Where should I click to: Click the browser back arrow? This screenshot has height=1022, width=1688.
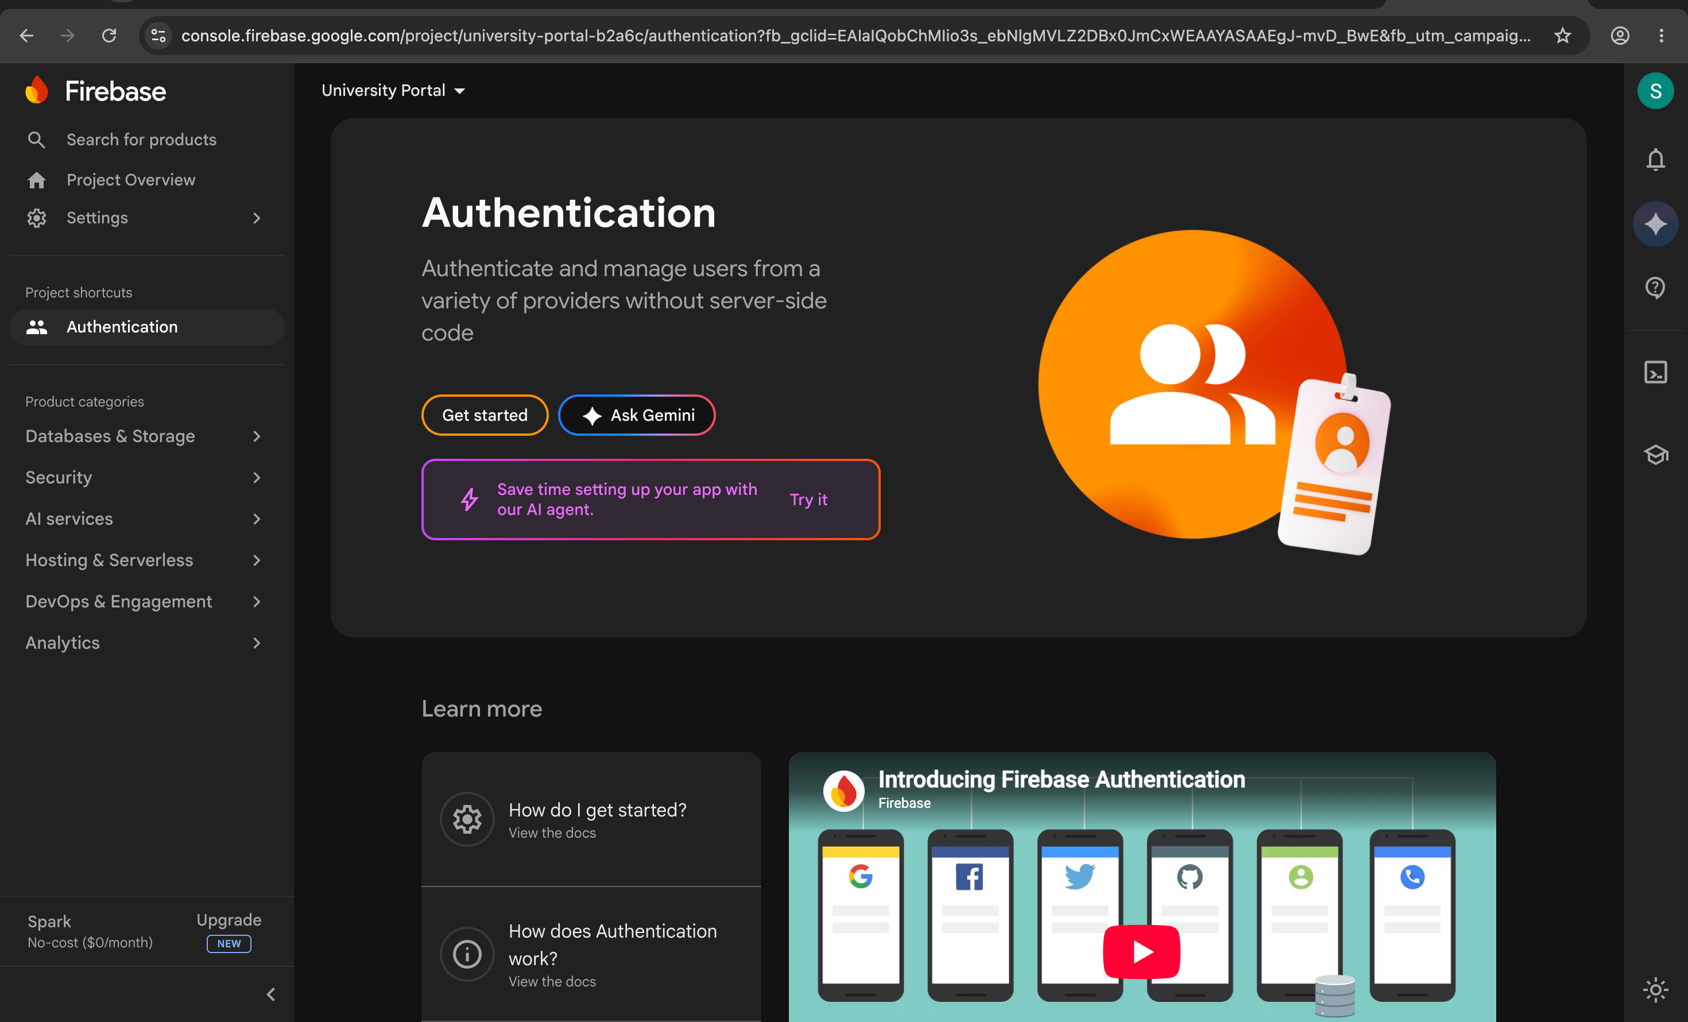(26, 36)
